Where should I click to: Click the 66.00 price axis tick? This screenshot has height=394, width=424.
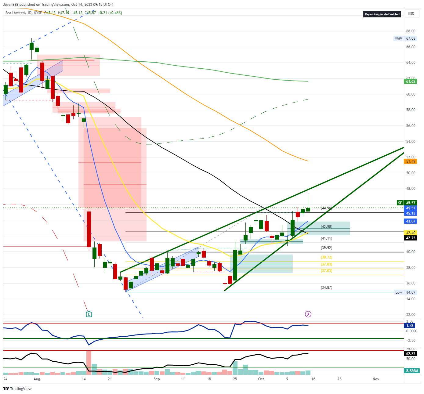(x=411, y=47)
